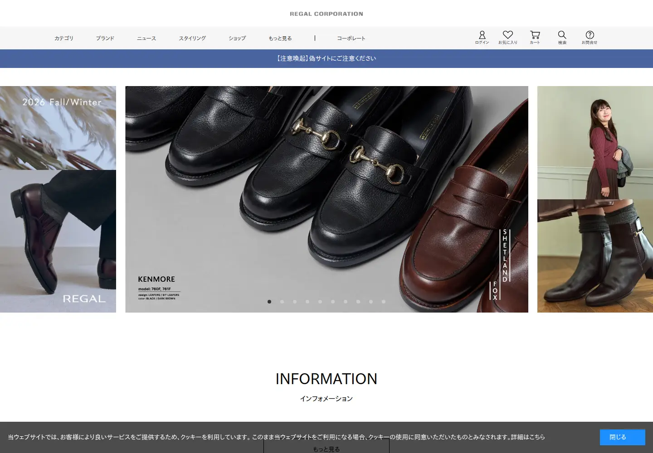The image size is (653, 453).
Task: Open the shopping cart icon (カート)
Action: (x=535, y=38)
